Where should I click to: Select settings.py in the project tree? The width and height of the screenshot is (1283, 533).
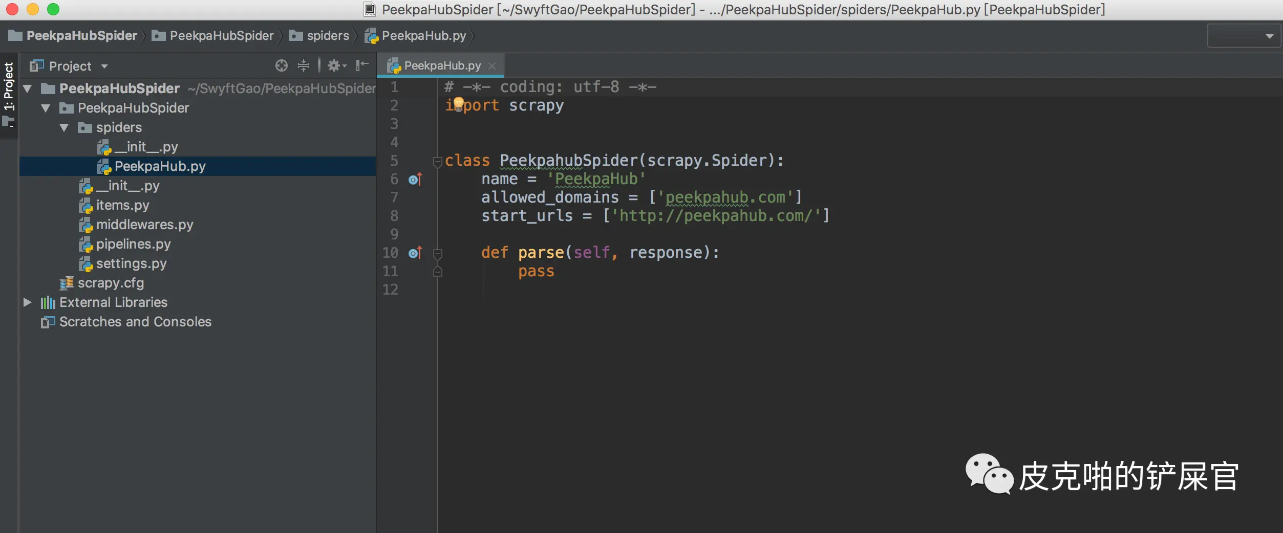tap(198, 263)
